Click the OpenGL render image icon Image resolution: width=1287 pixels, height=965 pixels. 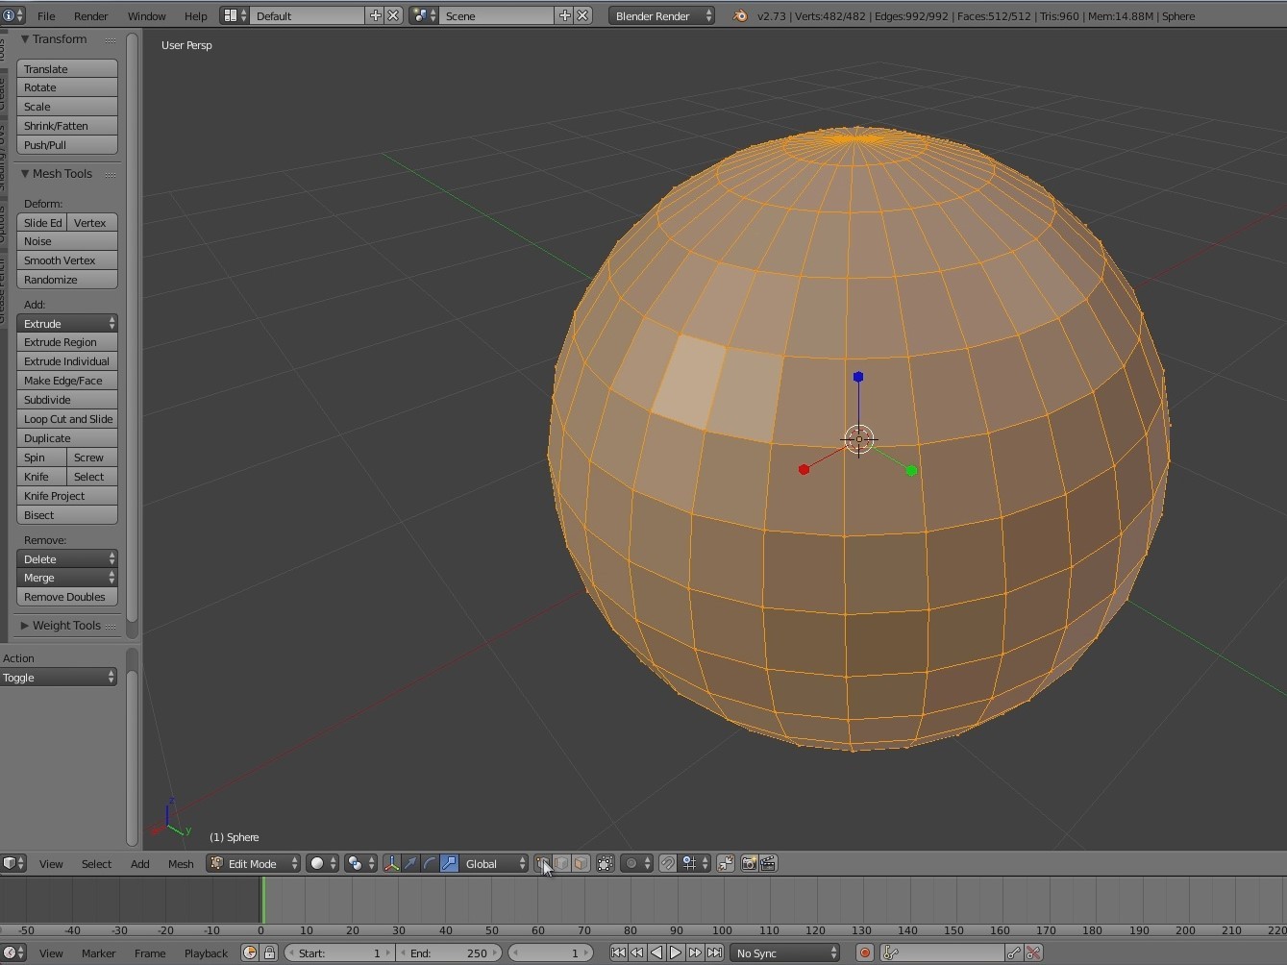coord(749,863)
